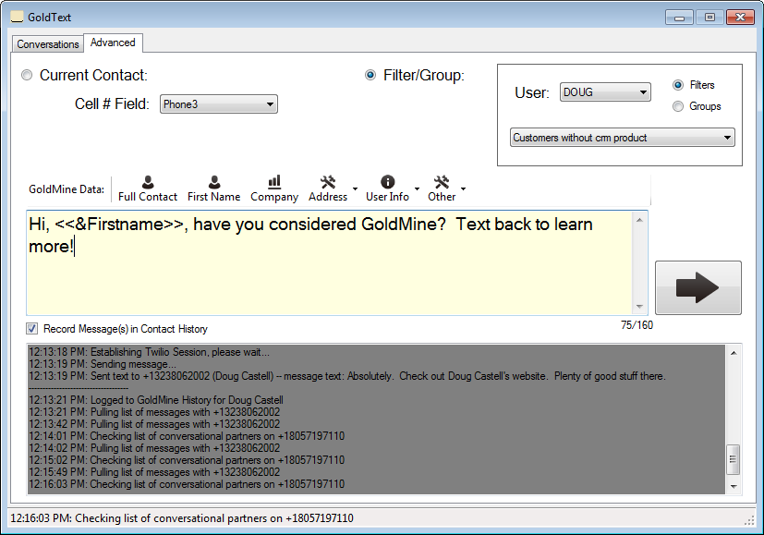
Task: Click the 'User:' label
Action: 532,92
